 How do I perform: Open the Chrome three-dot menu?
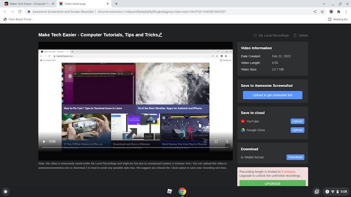346,11
